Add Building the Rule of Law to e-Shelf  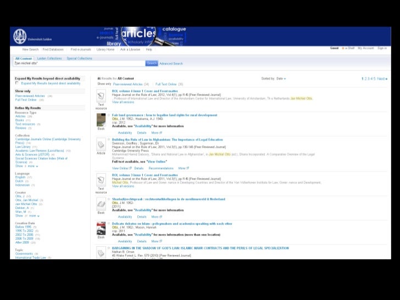109,140
